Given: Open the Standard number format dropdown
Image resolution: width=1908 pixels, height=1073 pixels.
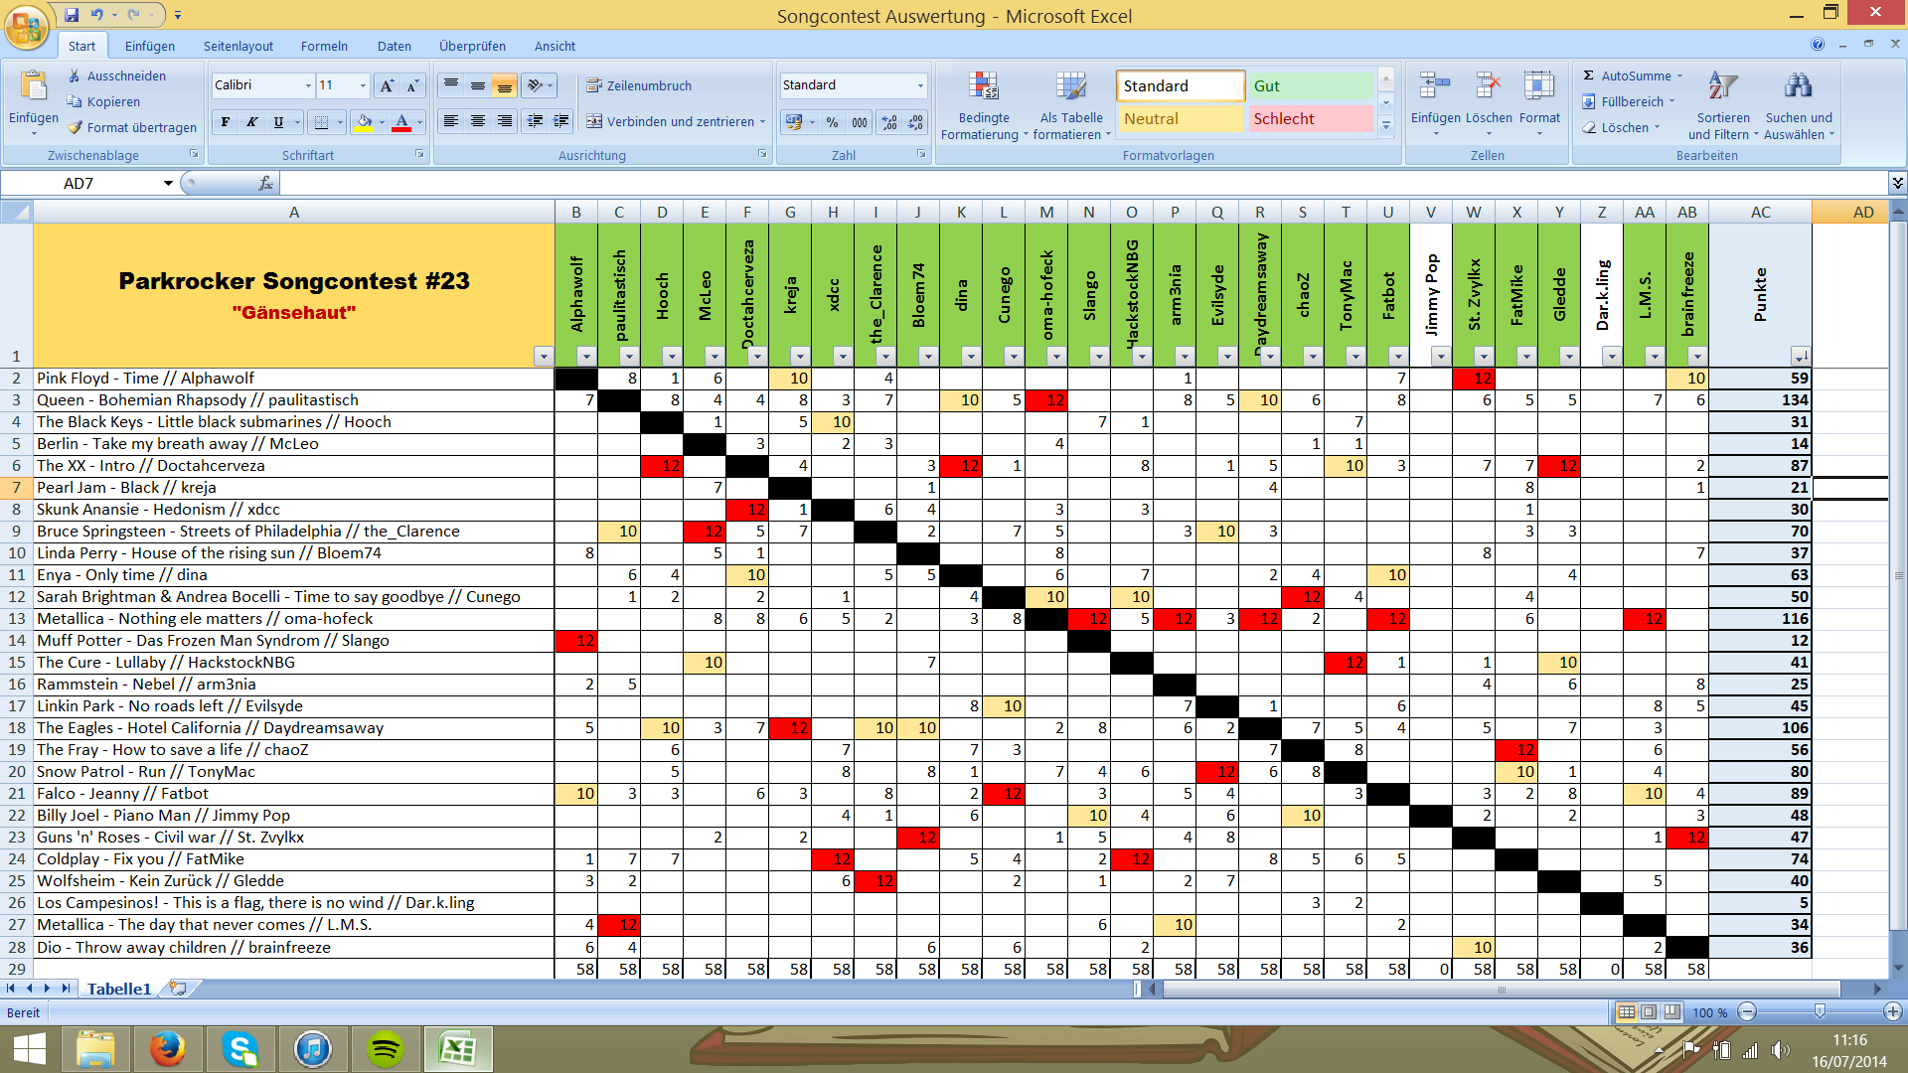Looking at the screenshot, I should (920, 85).
